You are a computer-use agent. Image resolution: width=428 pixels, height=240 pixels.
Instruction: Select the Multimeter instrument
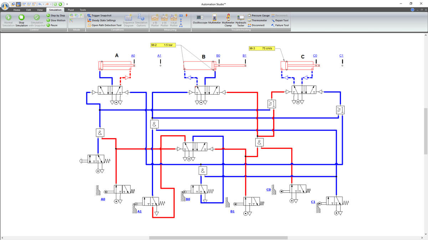tap(215, 20)
